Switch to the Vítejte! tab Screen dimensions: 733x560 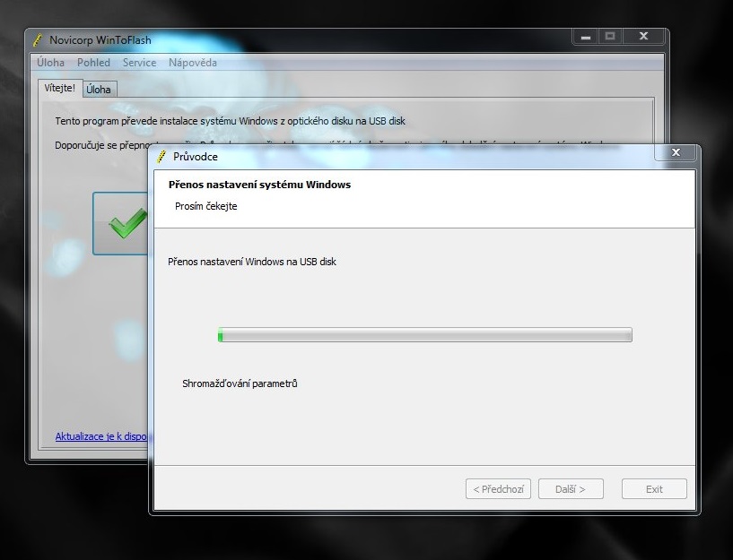60,88
